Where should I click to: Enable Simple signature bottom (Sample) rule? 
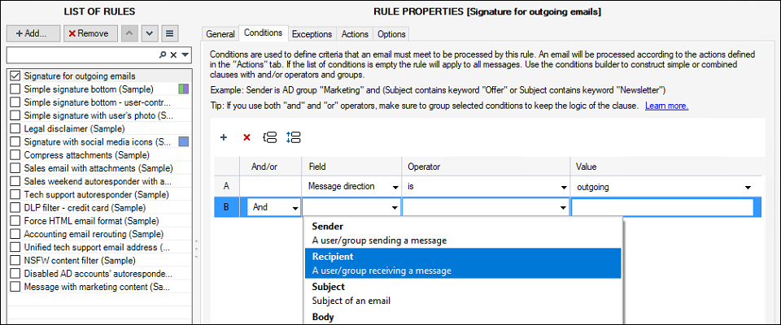15,89
